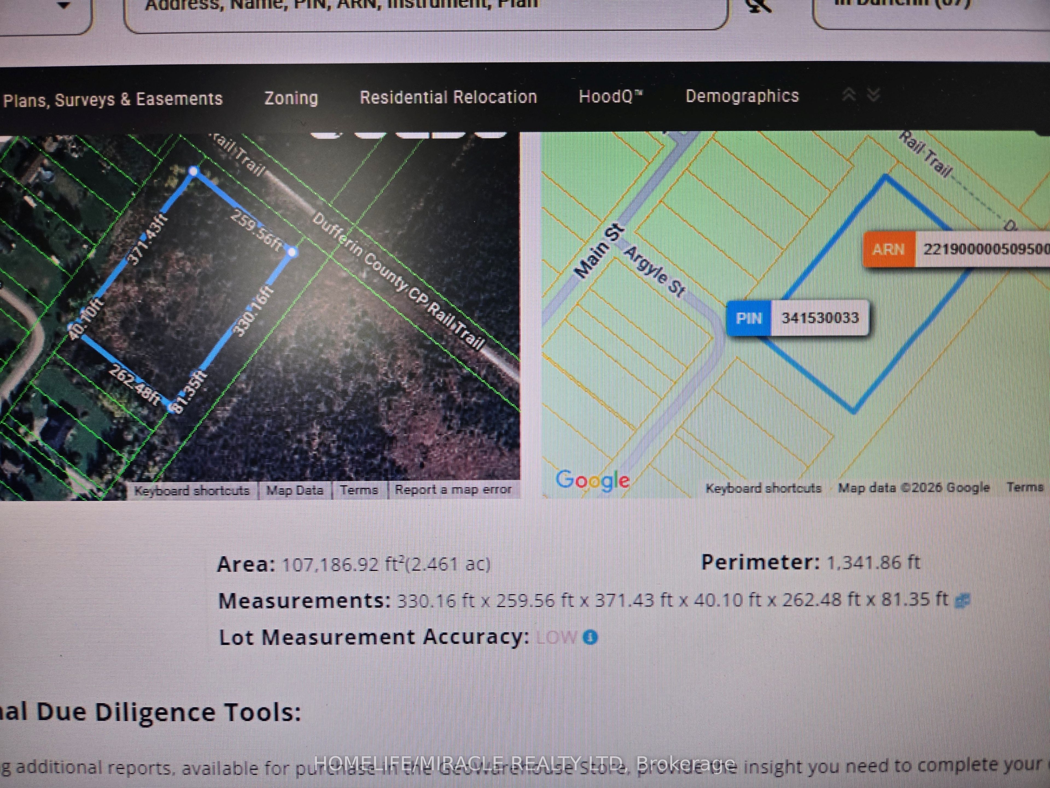
Task: Click the accuracy info icon next to LOW
Action: pyautogui.click(x=590, y=637)
